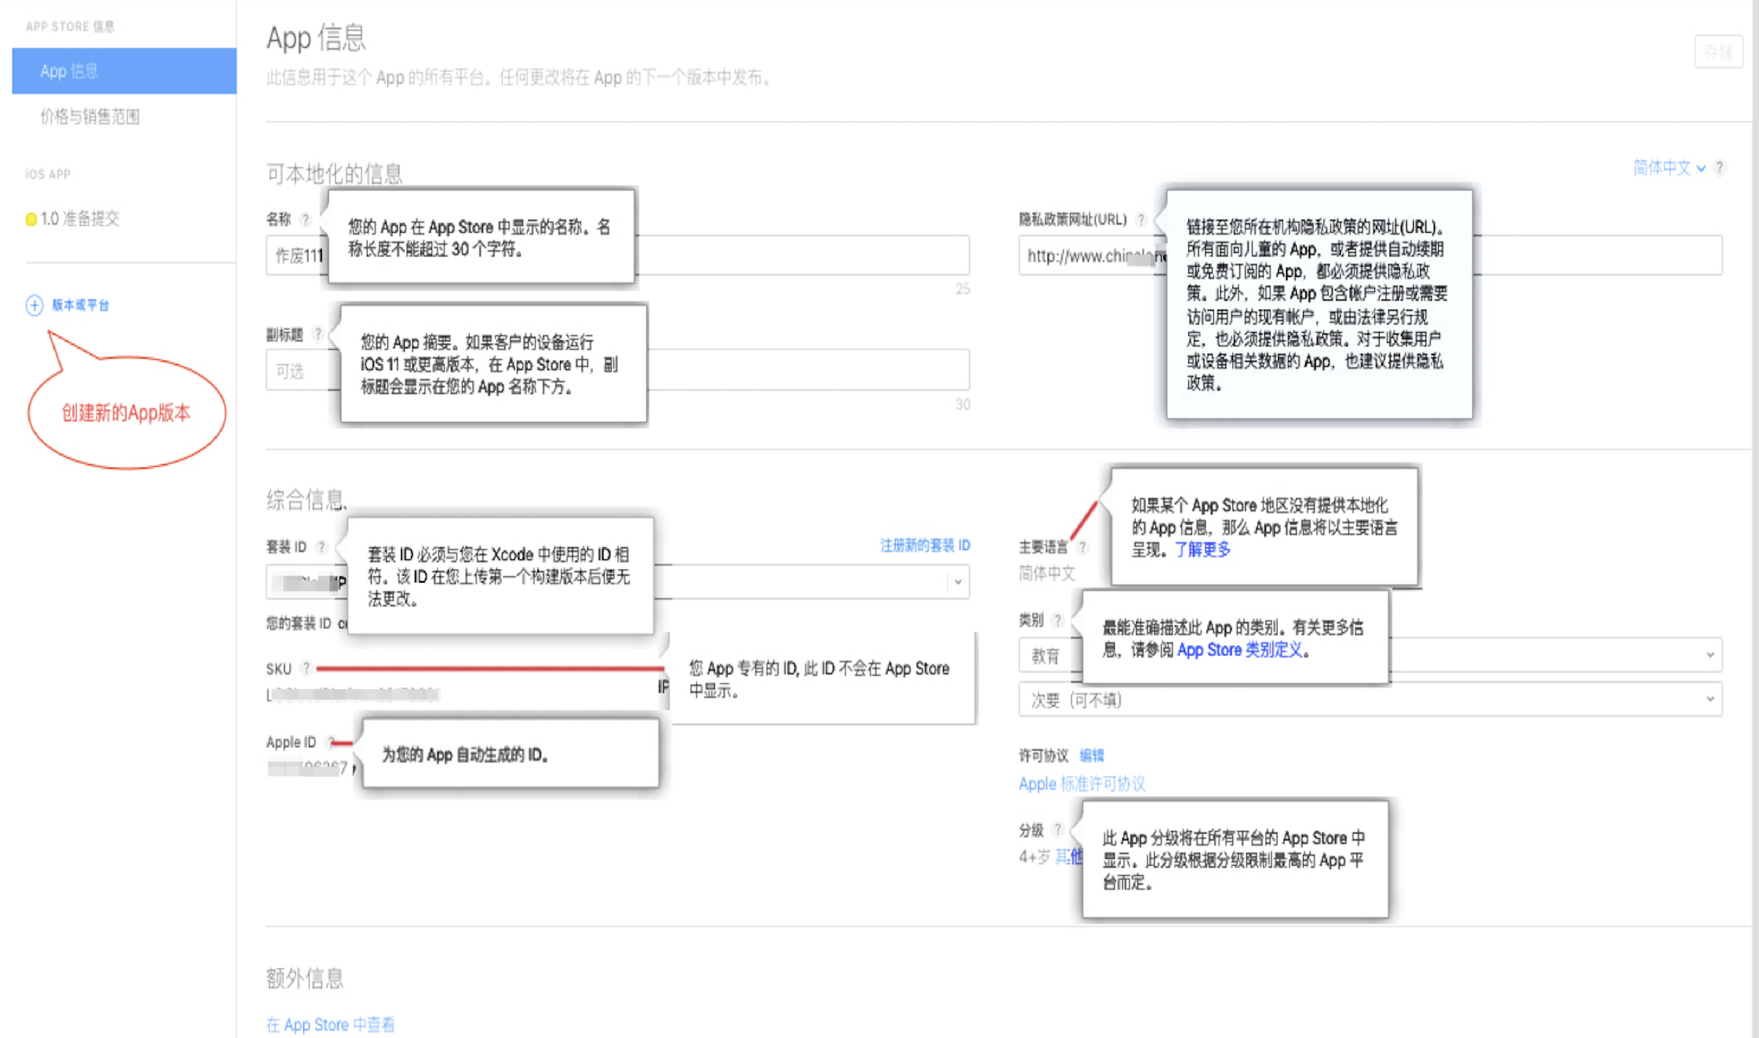
Task: Click the help icon next to 隐私政策网址(URL)
Action: 1141,220
